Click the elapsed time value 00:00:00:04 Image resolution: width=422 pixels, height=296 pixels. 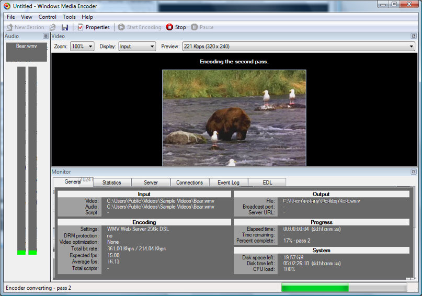296,229
